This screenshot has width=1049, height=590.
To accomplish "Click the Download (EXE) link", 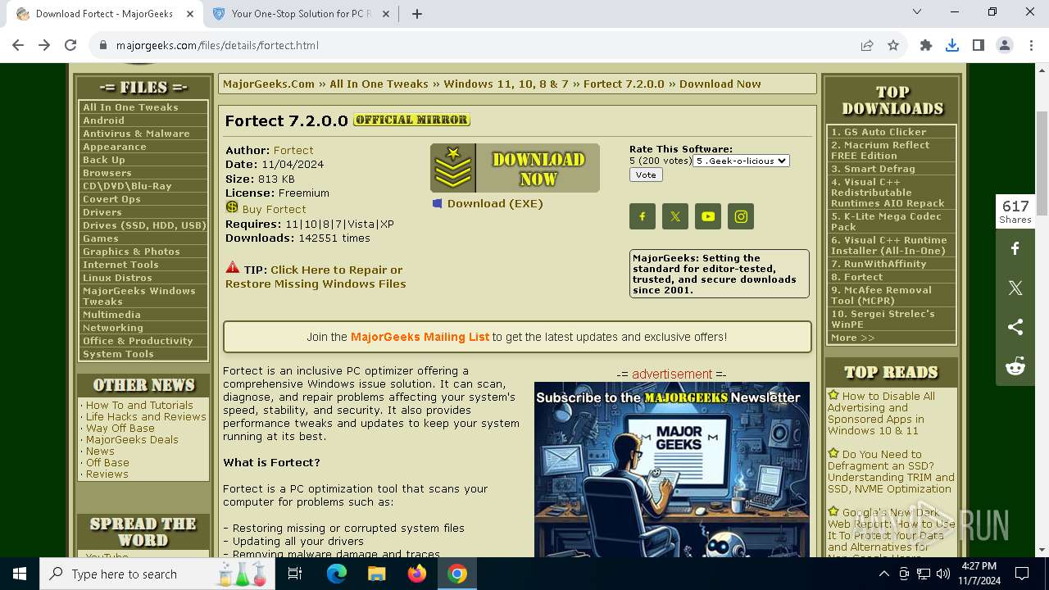I will coord(495,203).
